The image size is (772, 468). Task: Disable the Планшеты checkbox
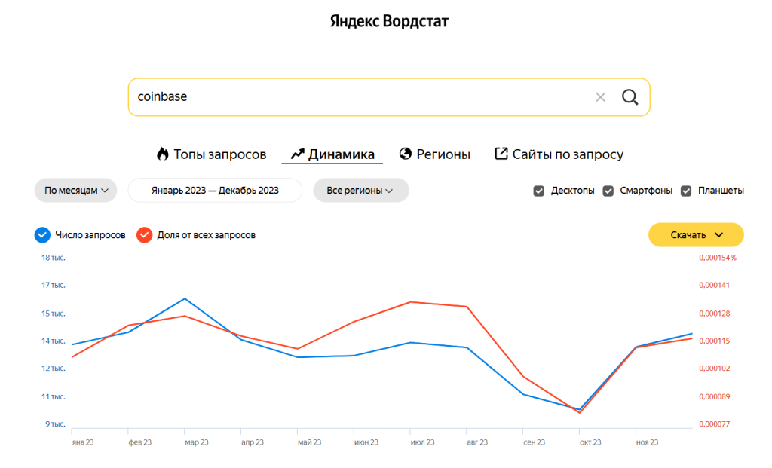point(687,191)
